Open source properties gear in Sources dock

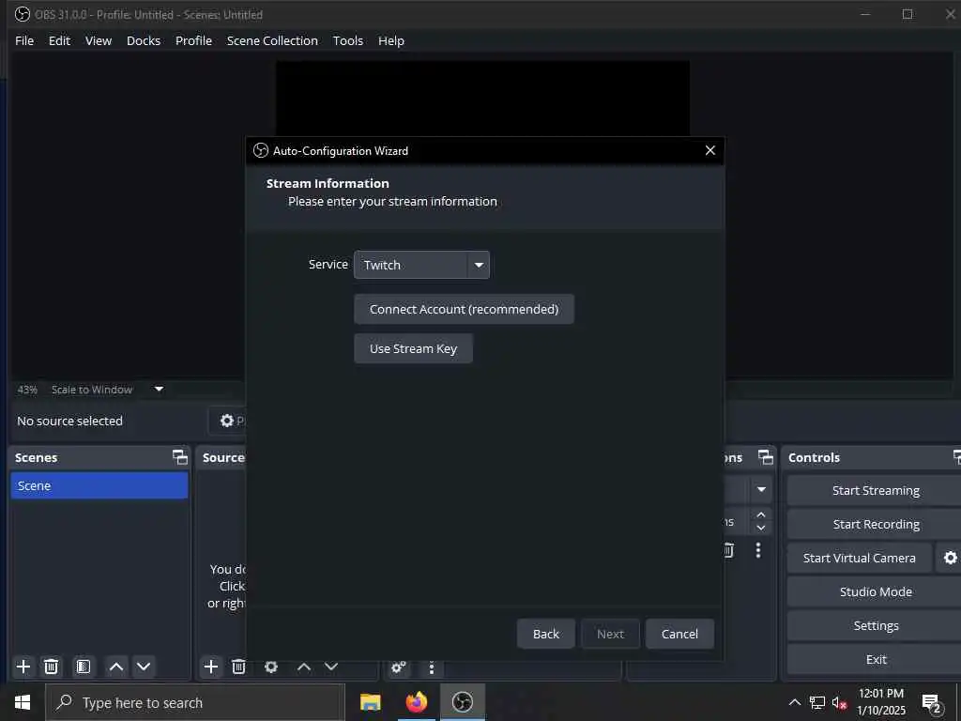(271, 667)
